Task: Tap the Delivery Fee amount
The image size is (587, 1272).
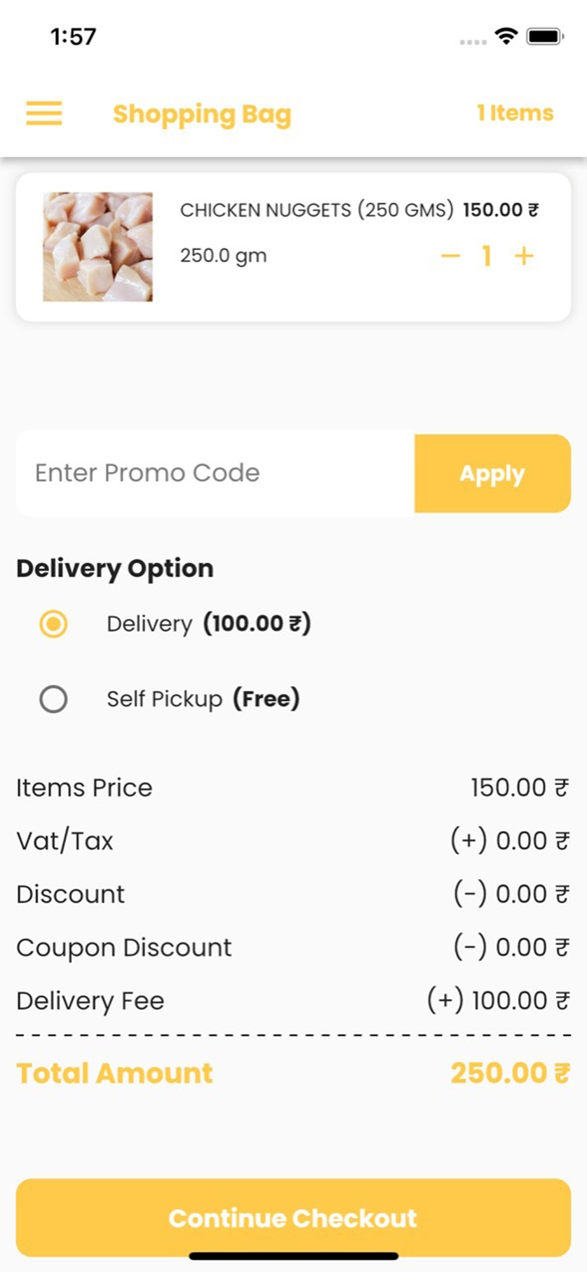Action: pos(497,1000)
